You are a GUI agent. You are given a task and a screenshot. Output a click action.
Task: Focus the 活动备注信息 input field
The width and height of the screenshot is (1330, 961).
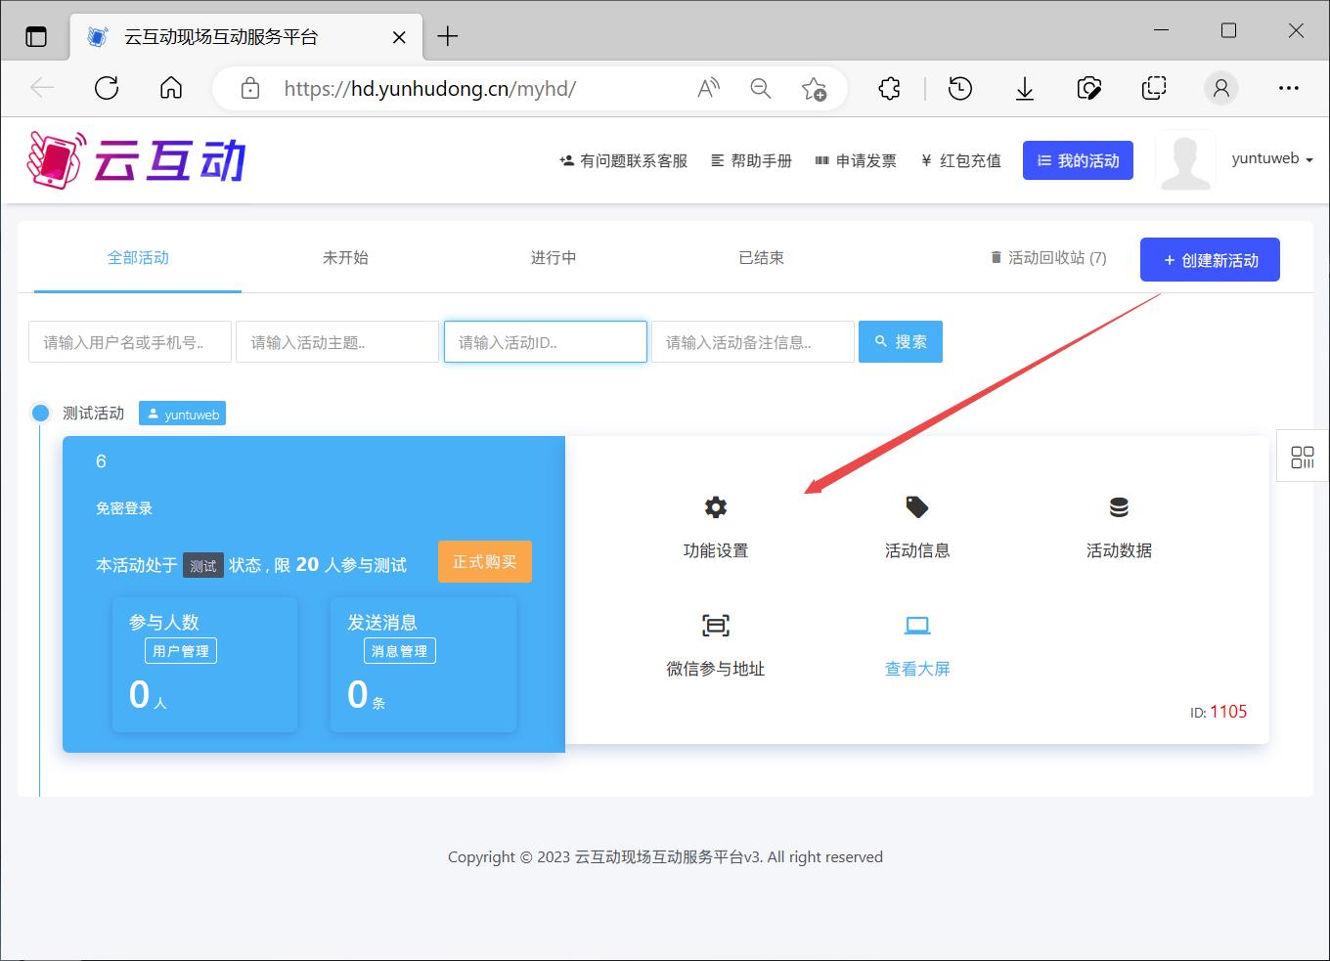coord(753,342)
